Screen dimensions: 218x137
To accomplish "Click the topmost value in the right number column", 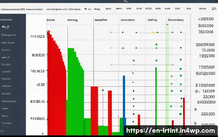I will [206, 20].
